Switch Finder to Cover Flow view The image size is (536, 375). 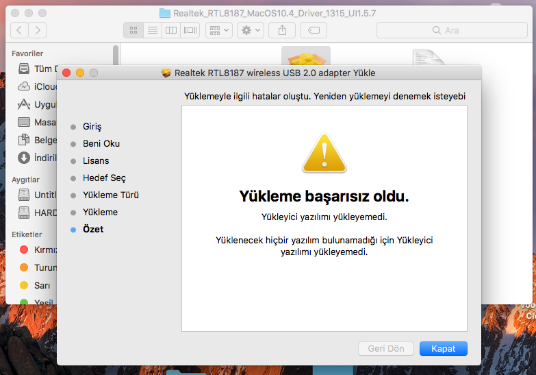tap(190, 30)
